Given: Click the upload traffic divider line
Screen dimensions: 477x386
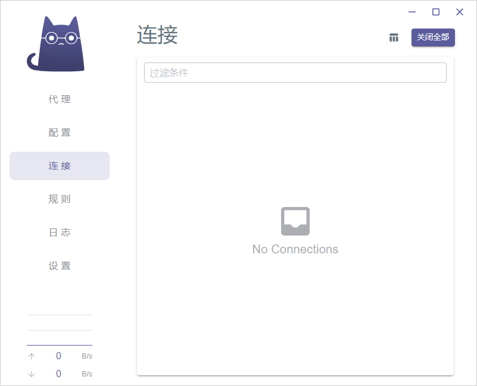Looking at the screenshot, I should [x=59, y=344].
